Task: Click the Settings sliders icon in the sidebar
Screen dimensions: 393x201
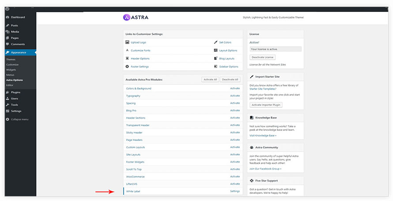Action: [8, 111]
